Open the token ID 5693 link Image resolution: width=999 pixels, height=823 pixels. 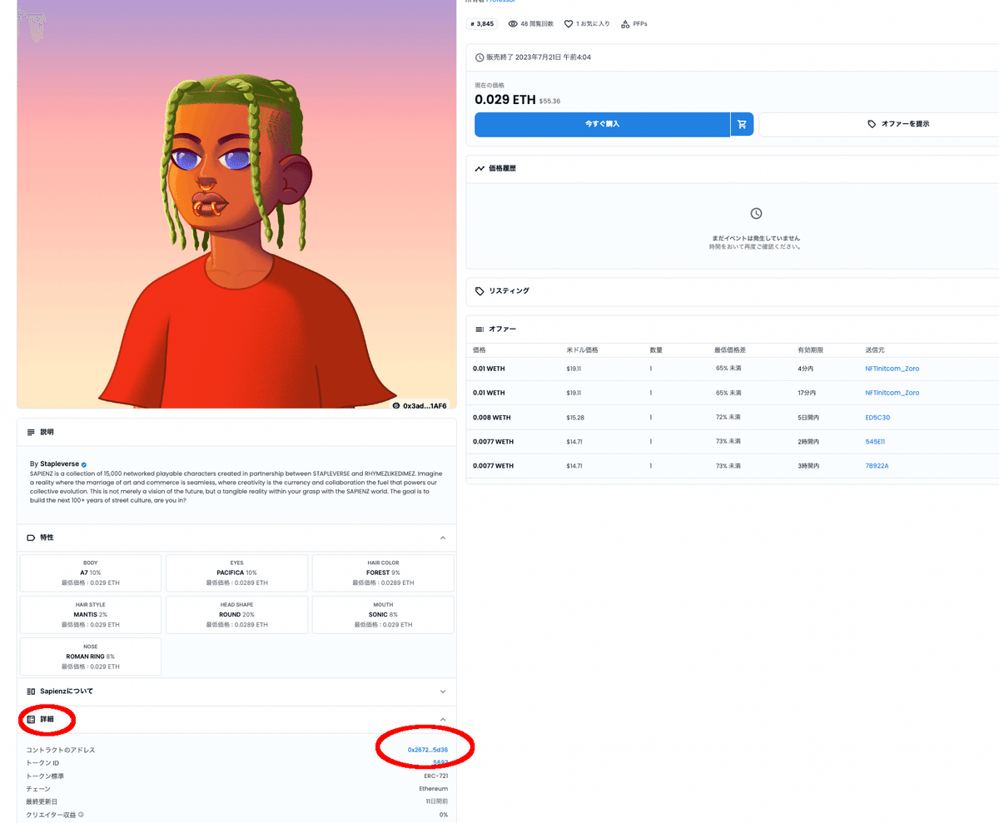point(440,762)
